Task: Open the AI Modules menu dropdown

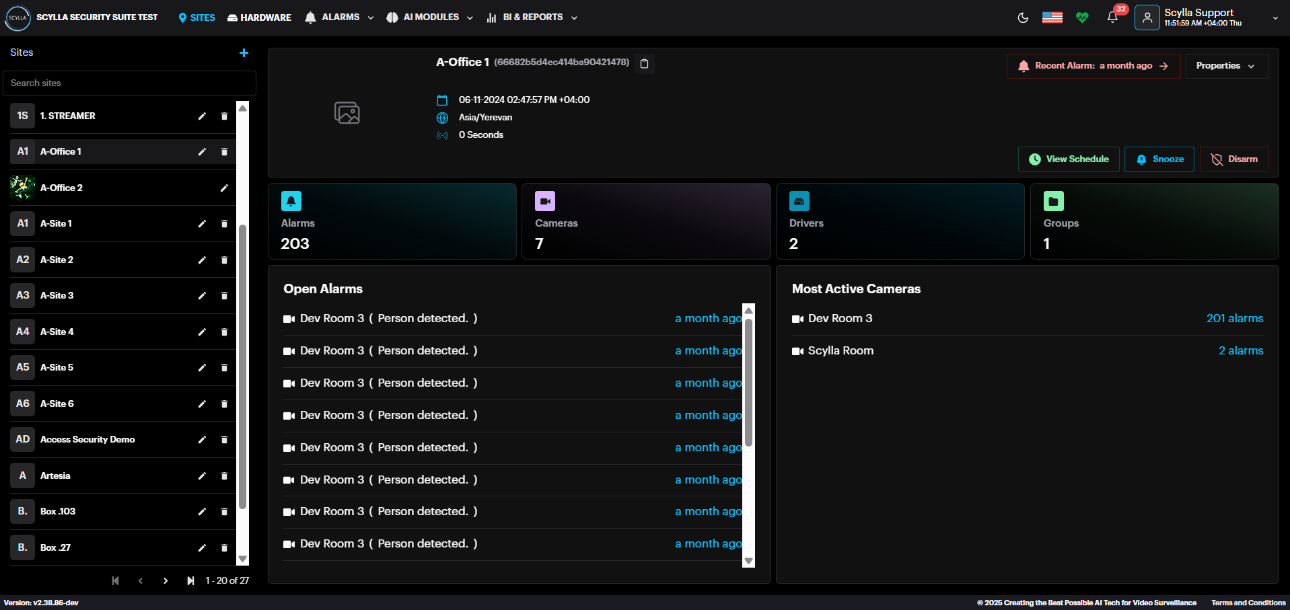Action: pyautogui.click(x=430, y=17)
